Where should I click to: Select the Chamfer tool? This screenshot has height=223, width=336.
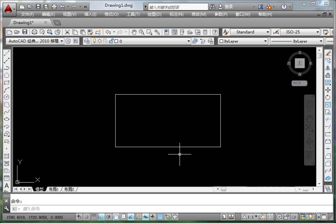click(328, 156)
